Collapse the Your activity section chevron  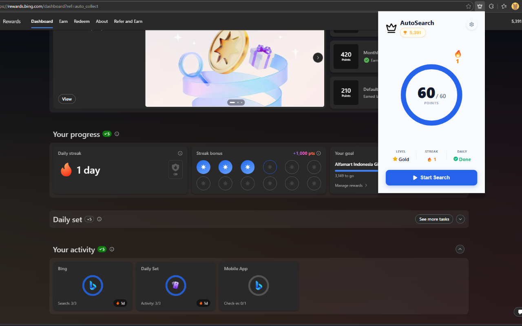click(460, 249)
